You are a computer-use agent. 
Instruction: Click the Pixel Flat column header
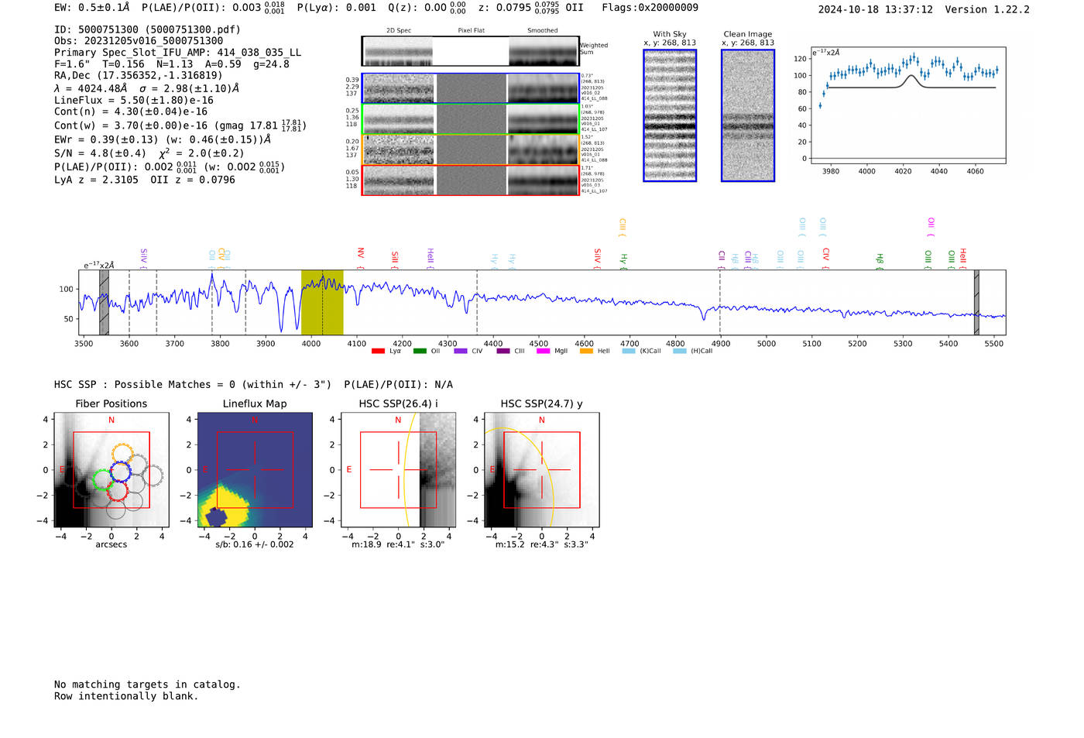[471, 30]
